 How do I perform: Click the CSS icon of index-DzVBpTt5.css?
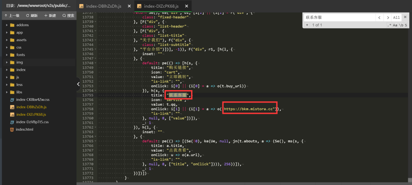12,122
